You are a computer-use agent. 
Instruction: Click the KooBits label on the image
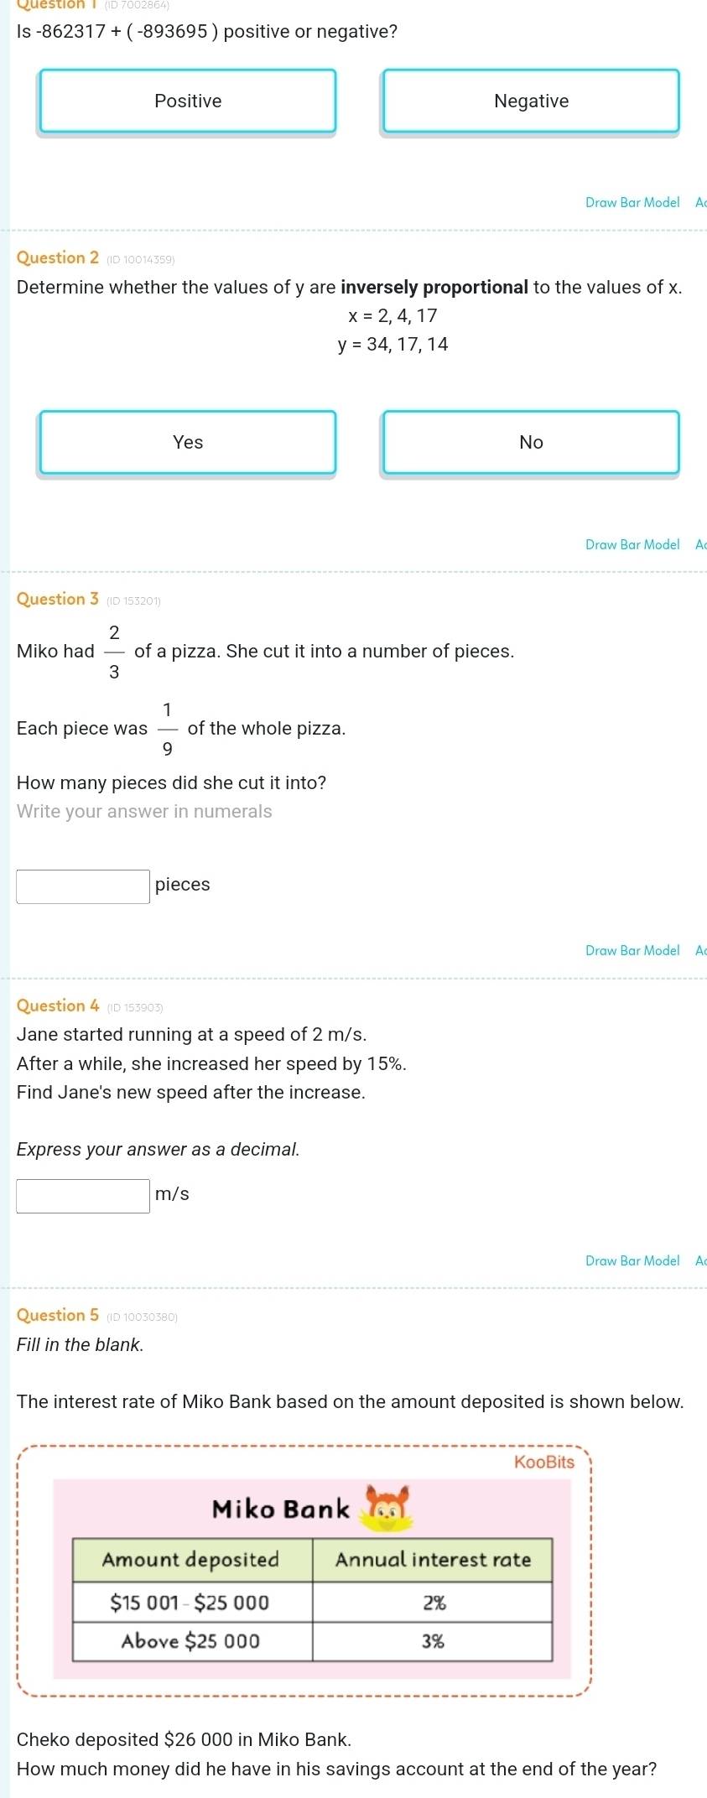pyautogui.click(x=544, y=1463)
